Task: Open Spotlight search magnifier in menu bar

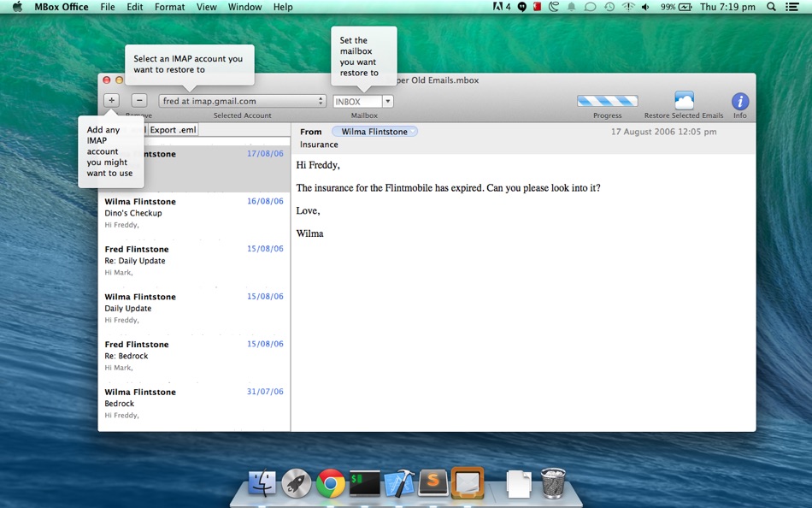Action: pyautogui.click(x=771, y=7)
